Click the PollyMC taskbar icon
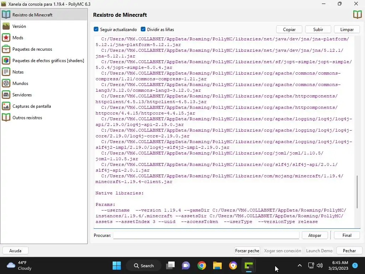Screen dimensions: 365x274 [248, 265]
